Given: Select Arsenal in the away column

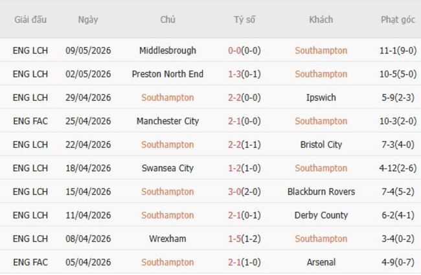Looking at the screenshot, I should [x=321, y=263].
